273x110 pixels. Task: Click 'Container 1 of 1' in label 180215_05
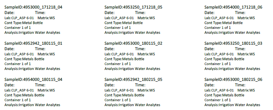coord(117,100)
